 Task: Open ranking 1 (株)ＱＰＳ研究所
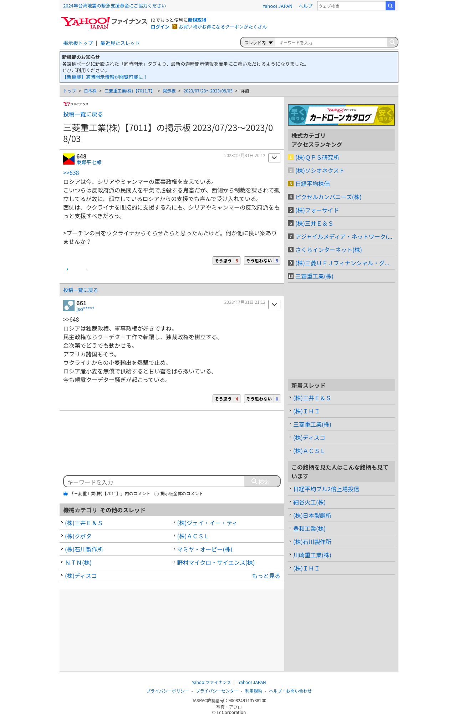[317, 157]
